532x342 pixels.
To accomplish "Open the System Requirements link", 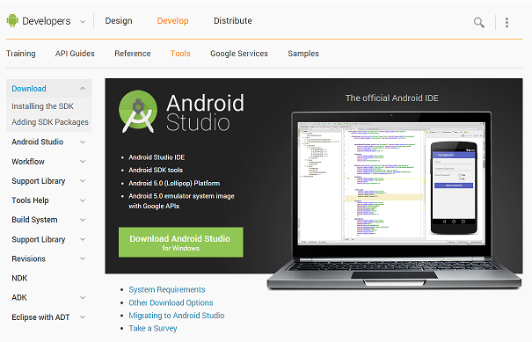I will tap(166, 290).
